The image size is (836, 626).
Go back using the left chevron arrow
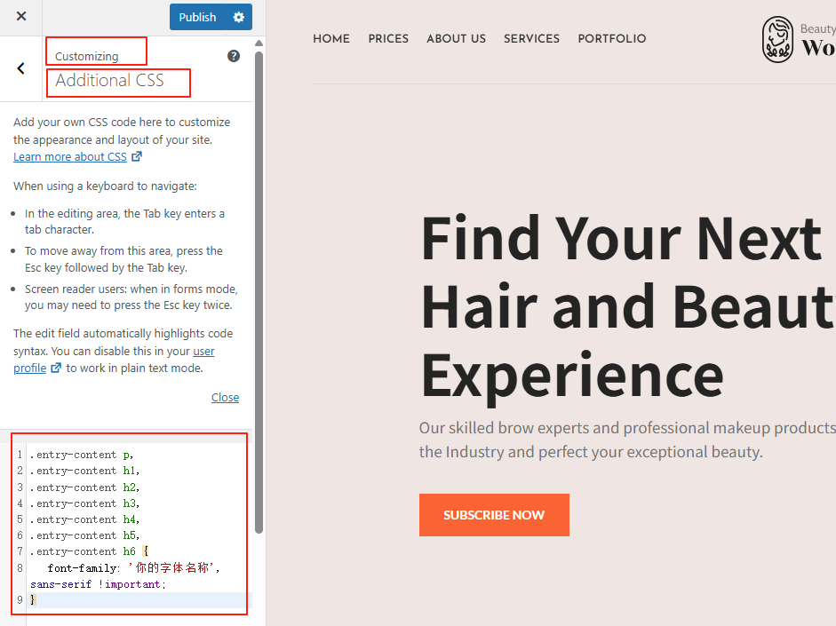coord(21,68)
